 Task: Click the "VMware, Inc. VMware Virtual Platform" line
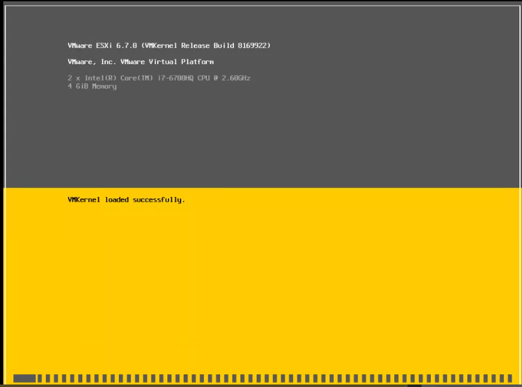[x=141, y=62]
